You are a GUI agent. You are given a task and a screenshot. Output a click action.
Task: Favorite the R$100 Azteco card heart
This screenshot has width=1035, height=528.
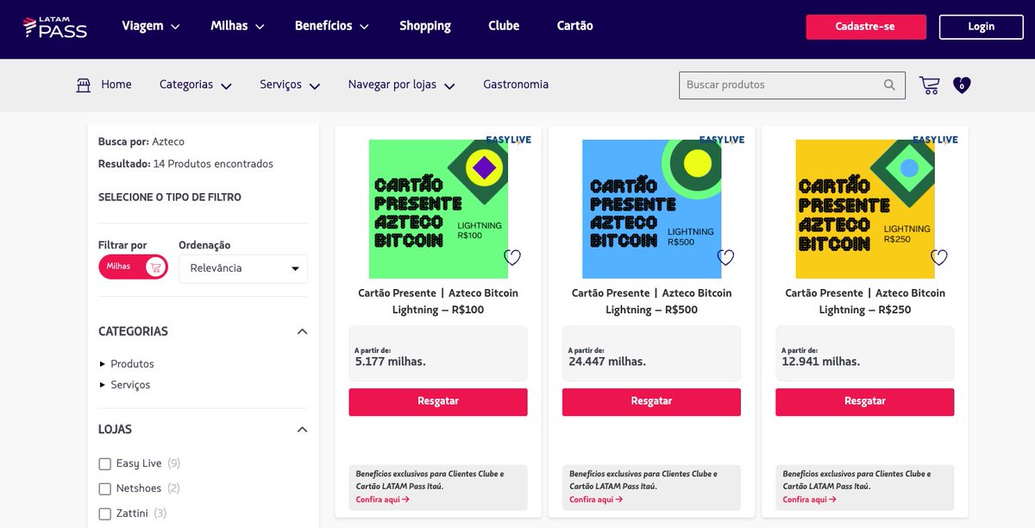512,257
